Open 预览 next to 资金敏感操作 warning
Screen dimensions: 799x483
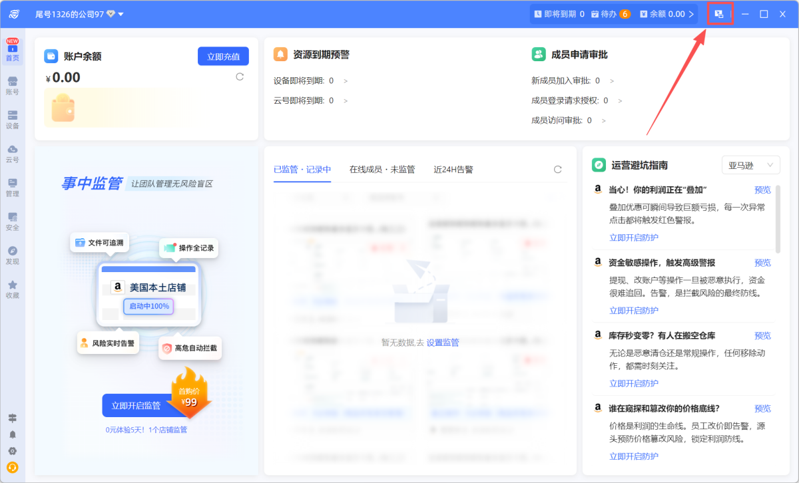point(762,262)
